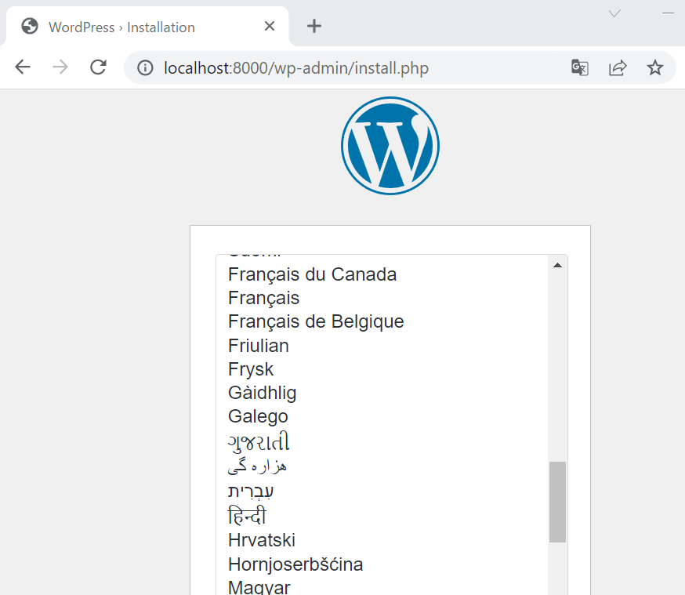Screen dimensions: 685x595
Task: Click the forward navigation arrow
Action: click(60, 67)
